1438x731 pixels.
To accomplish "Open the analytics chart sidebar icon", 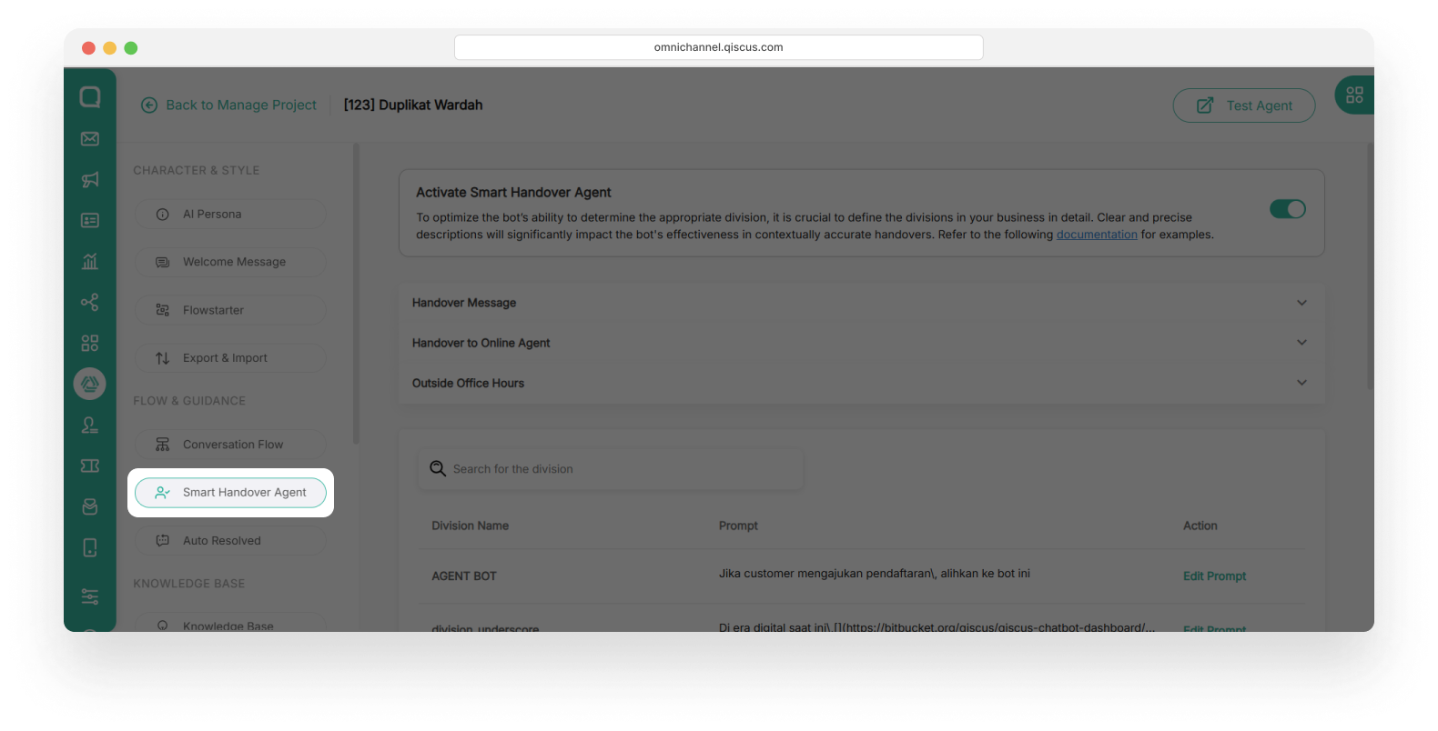I will point(90,262).
